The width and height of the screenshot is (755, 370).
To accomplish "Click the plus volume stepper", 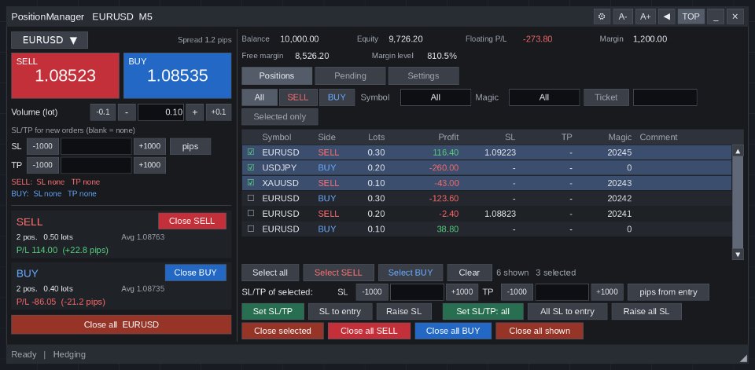I will click(195, 112).
